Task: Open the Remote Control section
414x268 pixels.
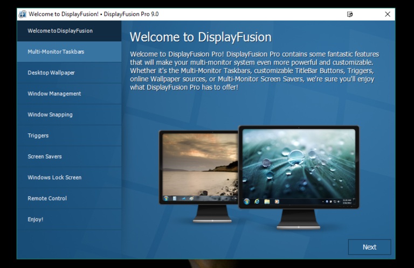Action: tap(69, 199)
